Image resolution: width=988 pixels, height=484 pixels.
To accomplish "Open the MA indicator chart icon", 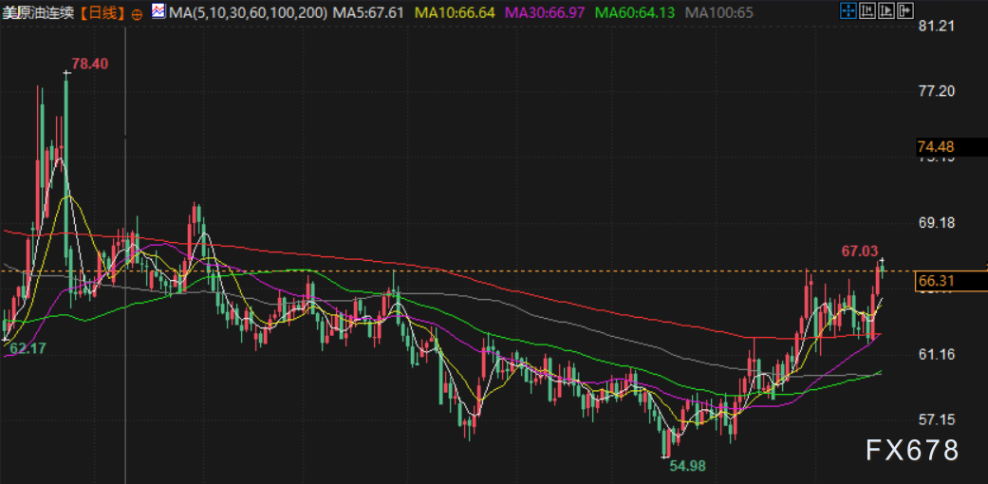I will [x=158, y=13].
